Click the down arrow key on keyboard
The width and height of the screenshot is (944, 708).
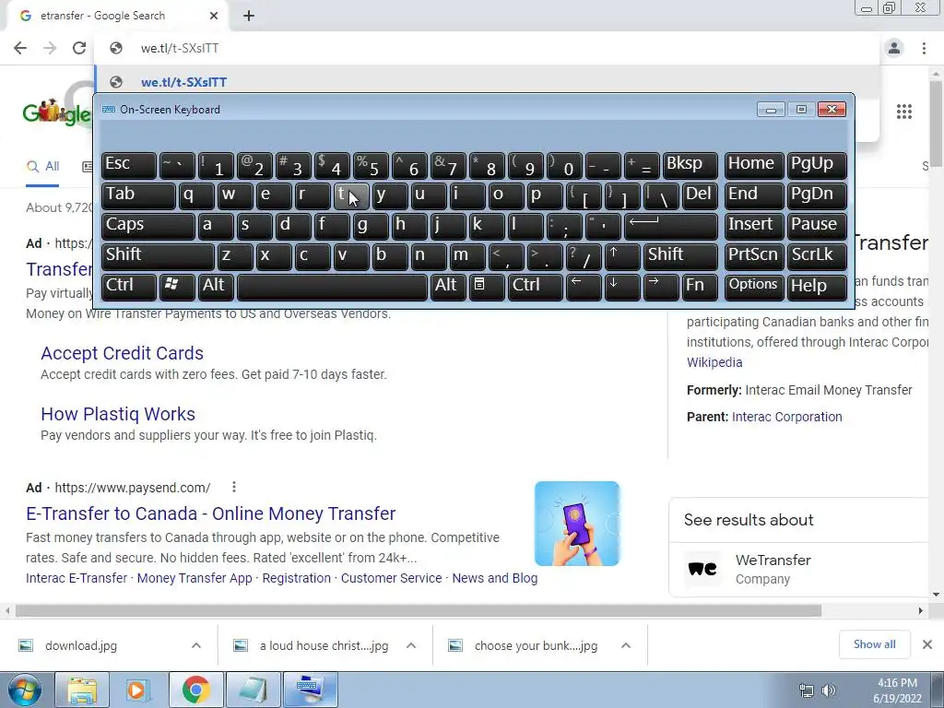pos(622,286)
